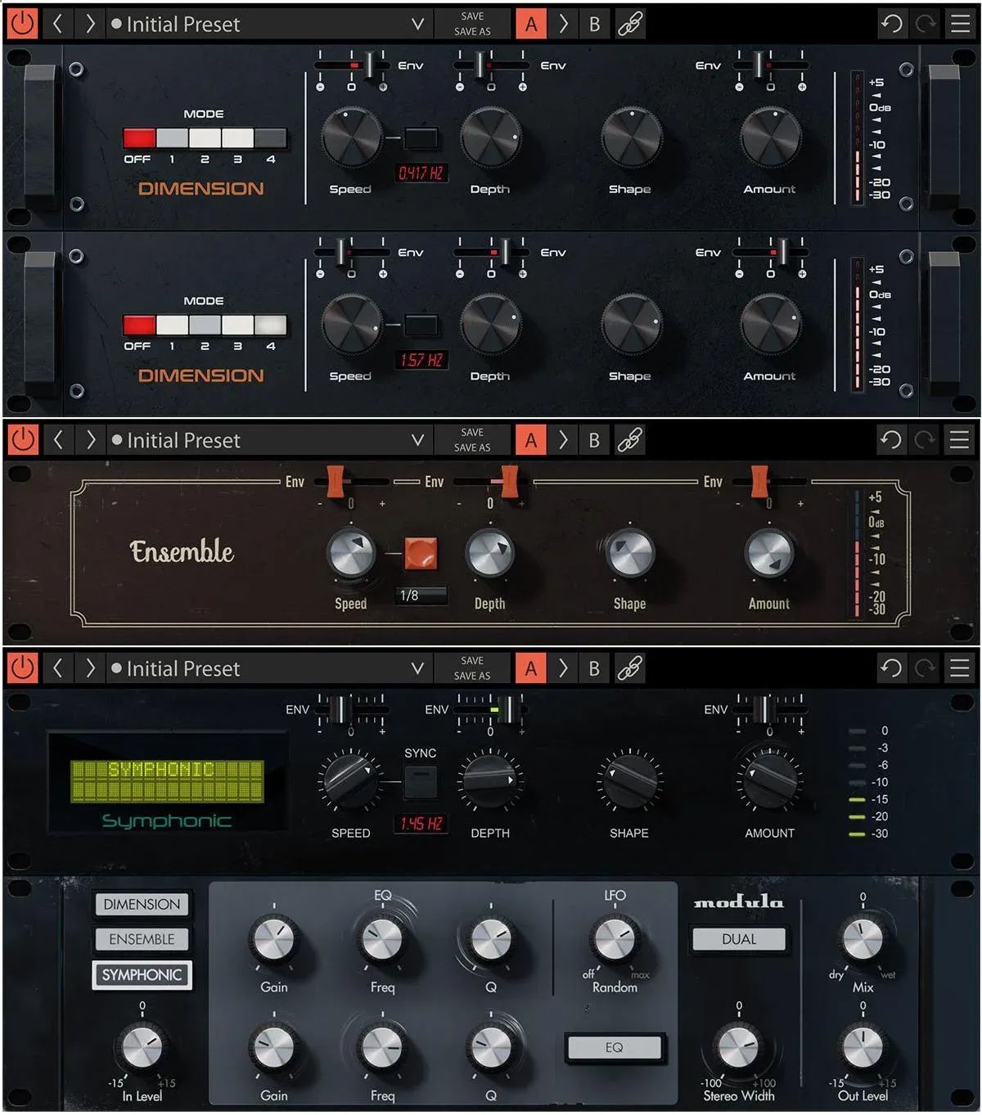The height and width of the screenshot is (1115, 982).
Task: Toggle the red sync button beside Ensemble Speed
Action: [x=421, y=554]
